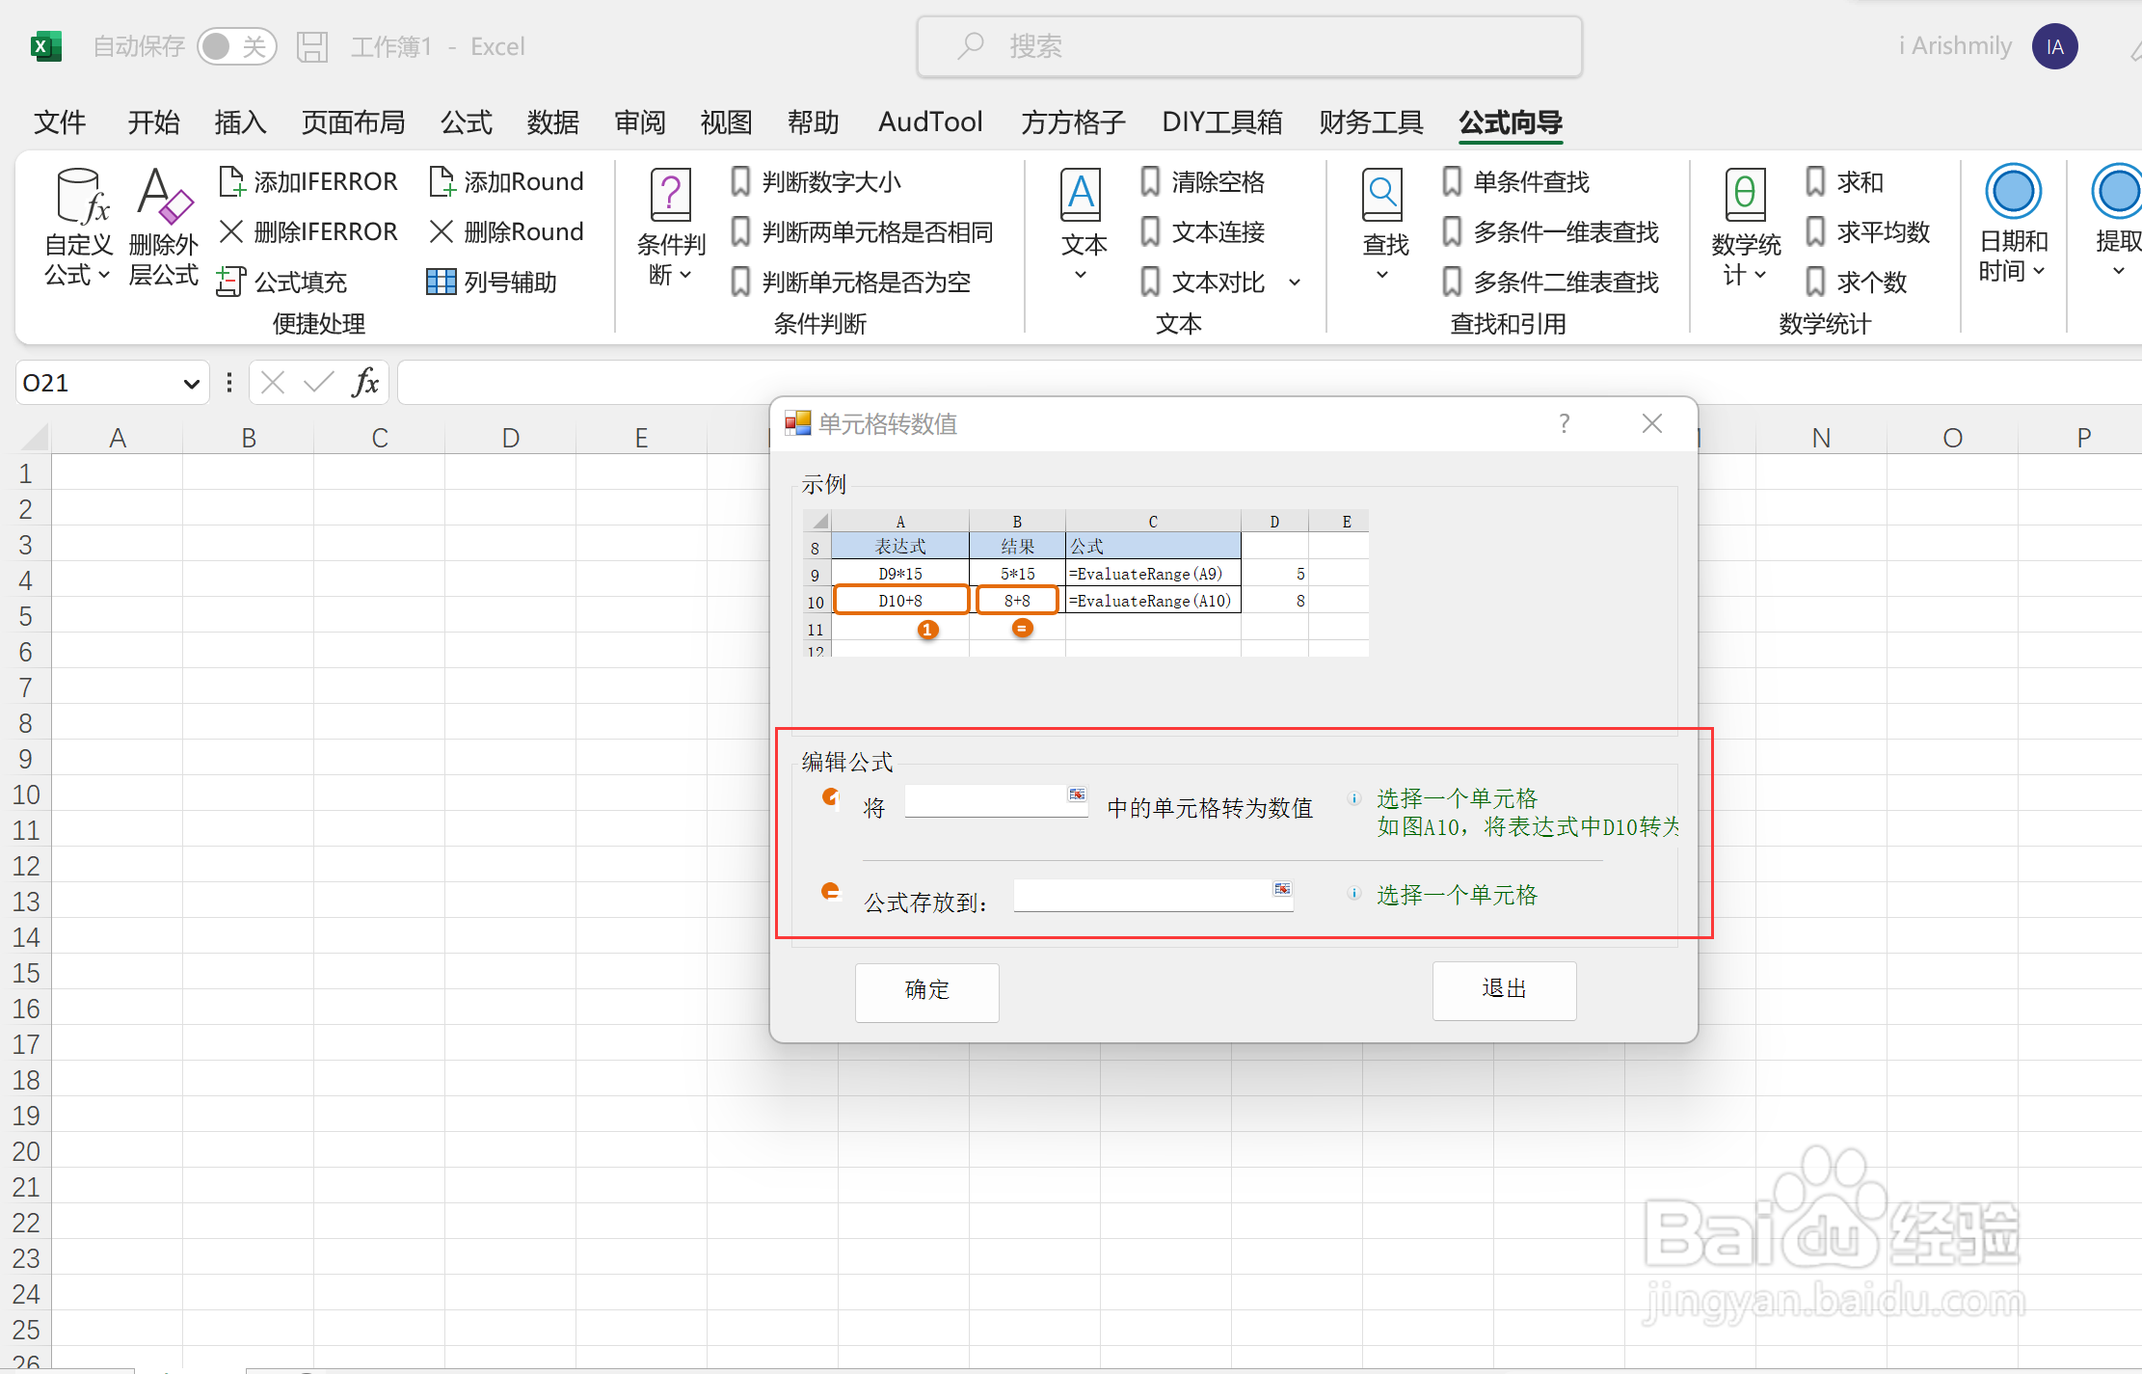Click the range picker beside 公式存放到 field
Screen dimensions: 2142x1374
(1282, 888)
